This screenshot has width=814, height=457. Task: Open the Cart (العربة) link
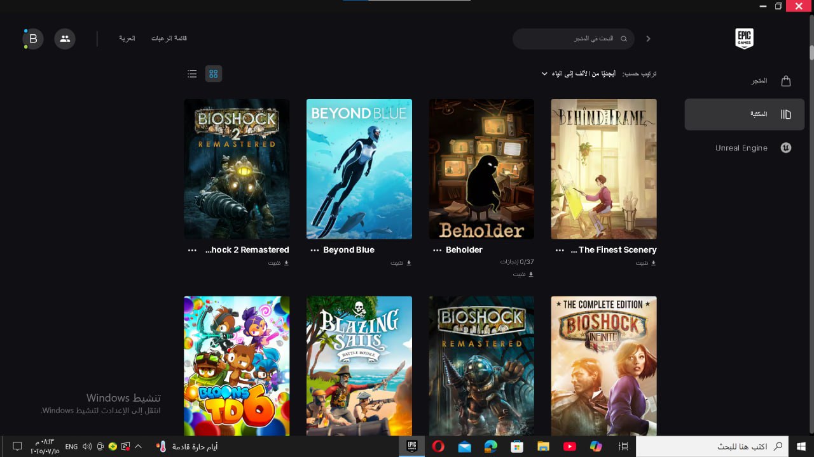point(127,39)
